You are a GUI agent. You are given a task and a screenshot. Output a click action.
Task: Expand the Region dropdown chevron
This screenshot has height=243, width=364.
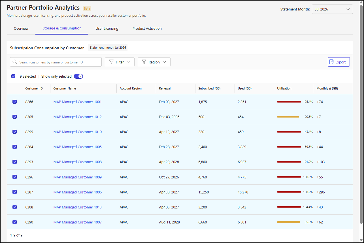coord(164,62)
